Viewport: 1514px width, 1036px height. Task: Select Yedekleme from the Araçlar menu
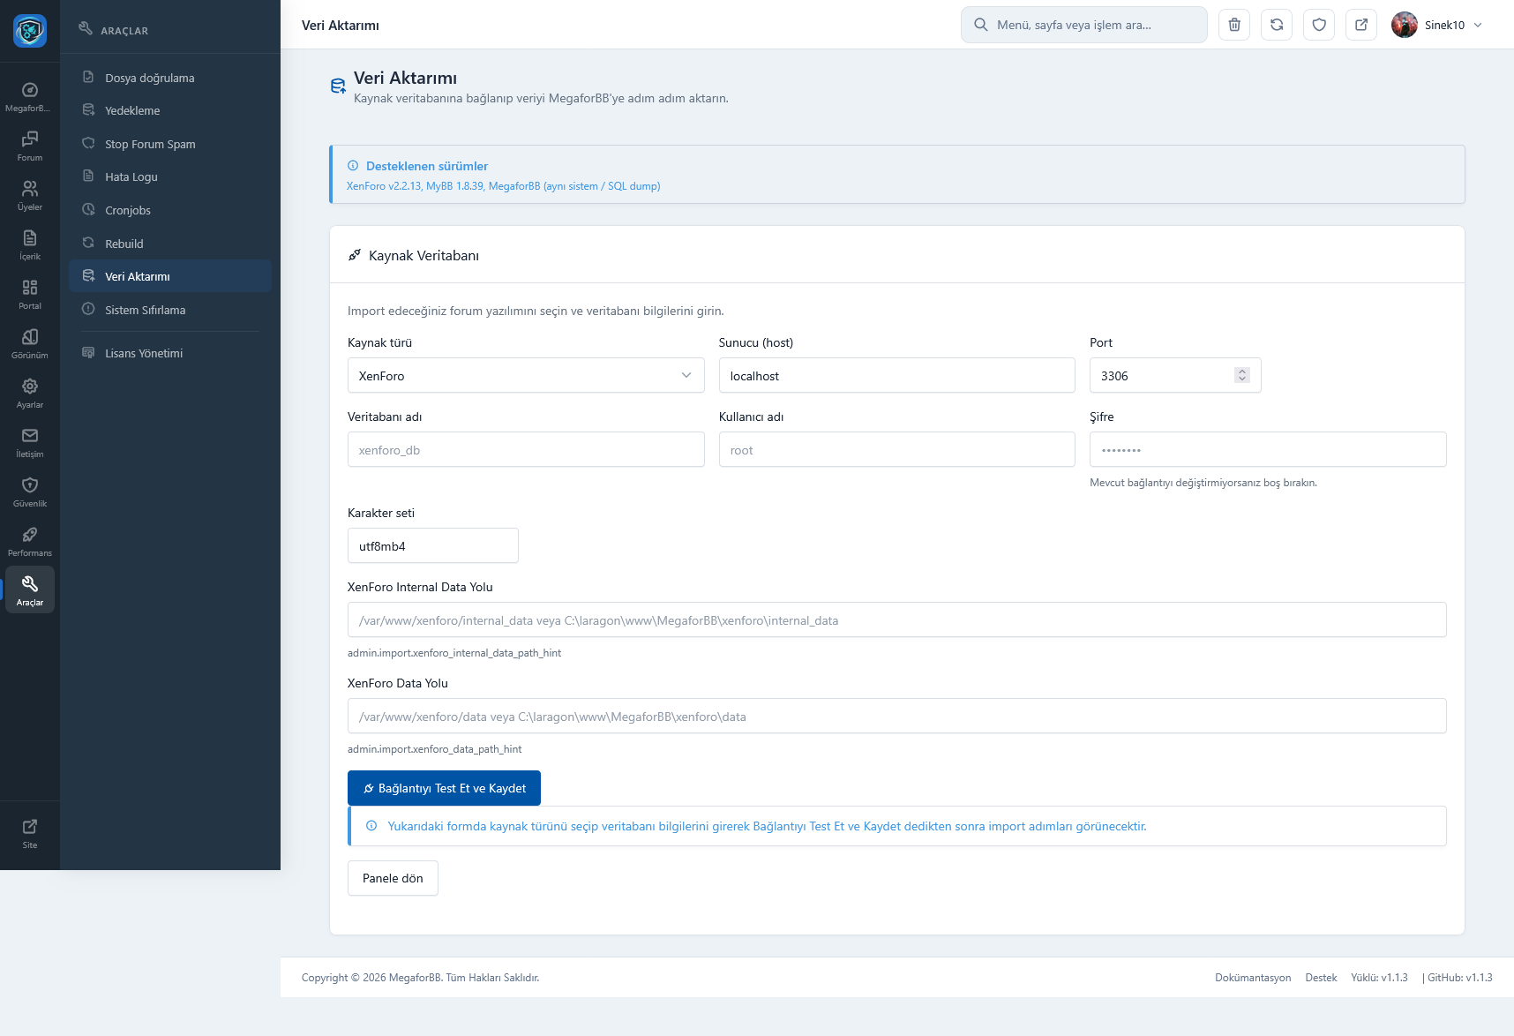[x=132, y=110]
